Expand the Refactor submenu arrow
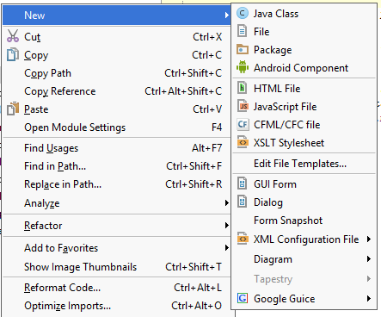The image size is (381, 317). pos(227,226)
